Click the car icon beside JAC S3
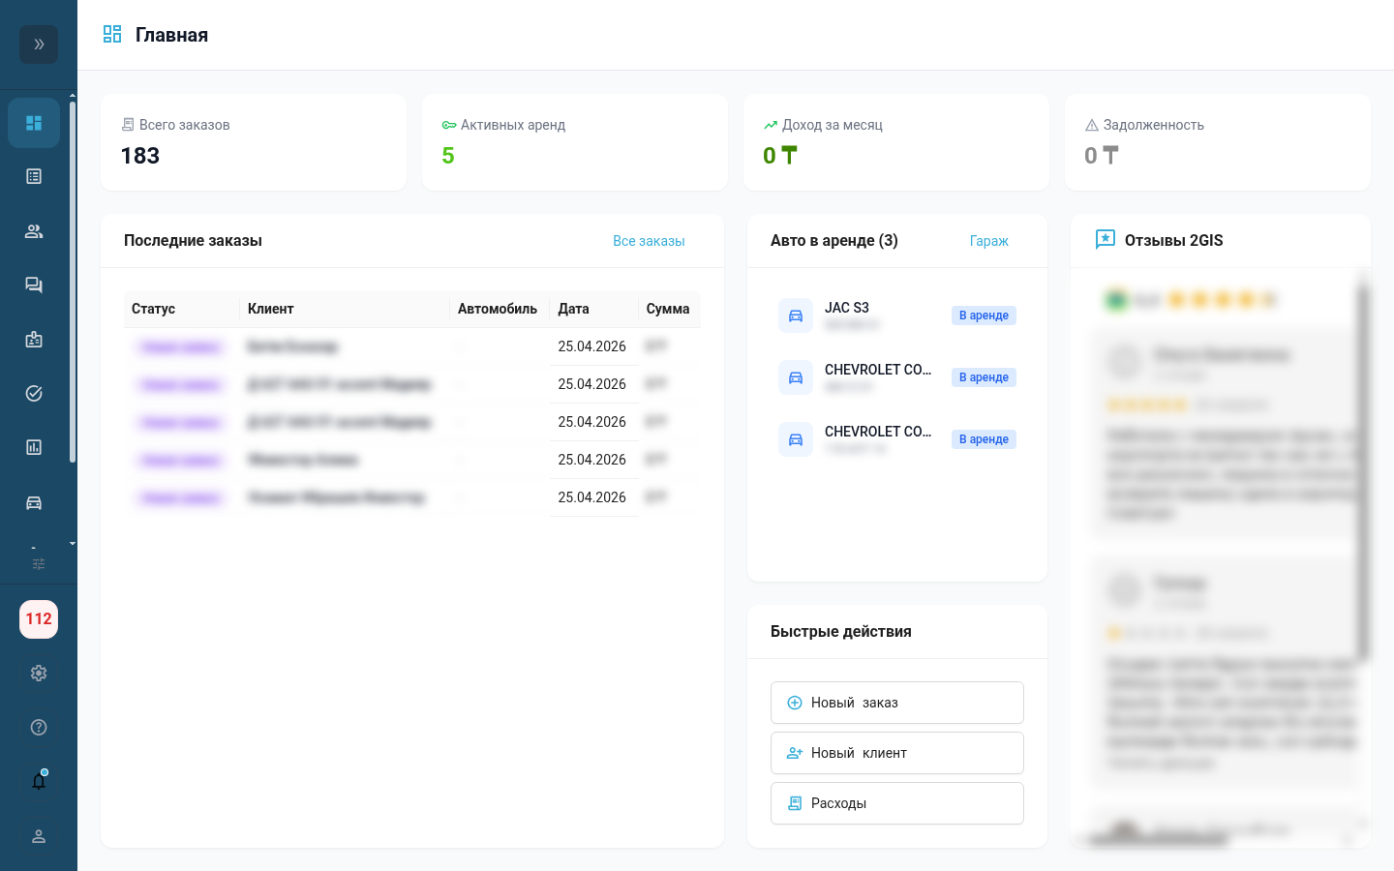This screenshot has height=871, width=1394. 796,315
